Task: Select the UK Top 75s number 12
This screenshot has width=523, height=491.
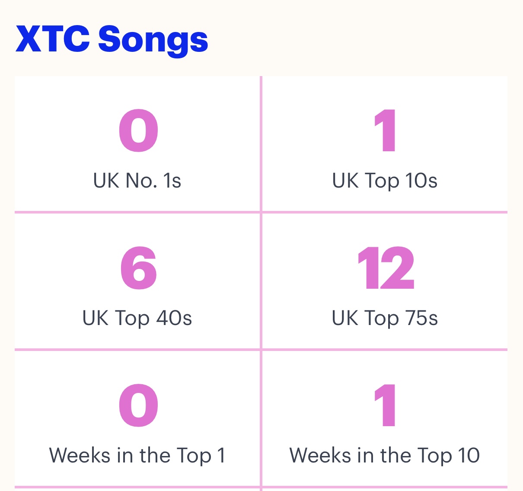Action: point(386,268)
